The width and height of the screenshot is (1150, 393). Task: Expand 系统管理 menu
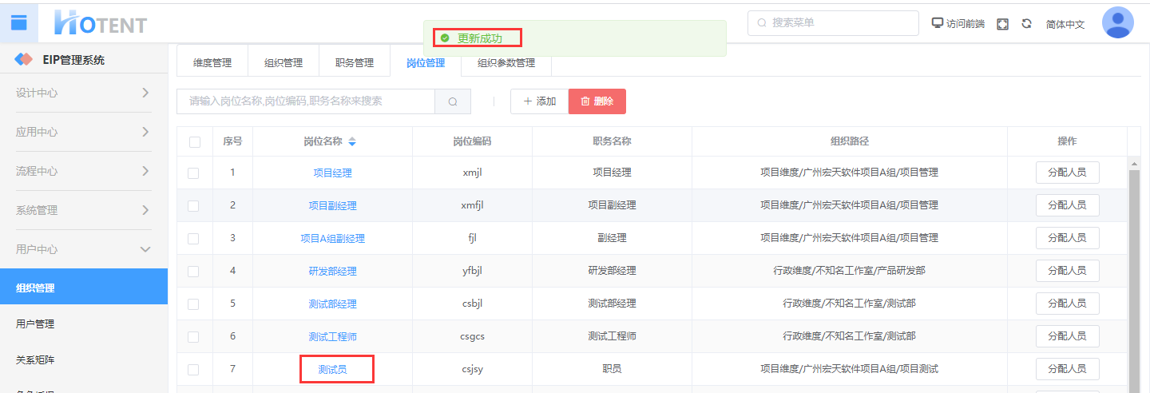coord(83,210)
